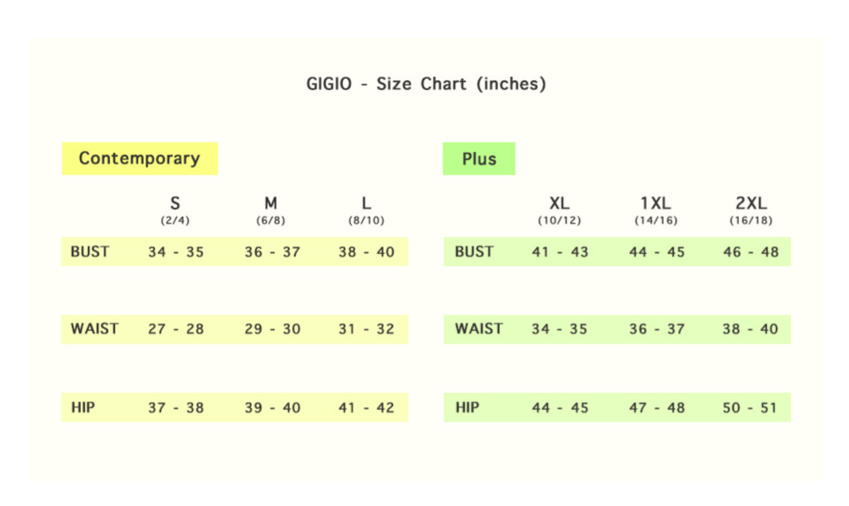Select the XL (10/12) size column header

tap(559, 211)
